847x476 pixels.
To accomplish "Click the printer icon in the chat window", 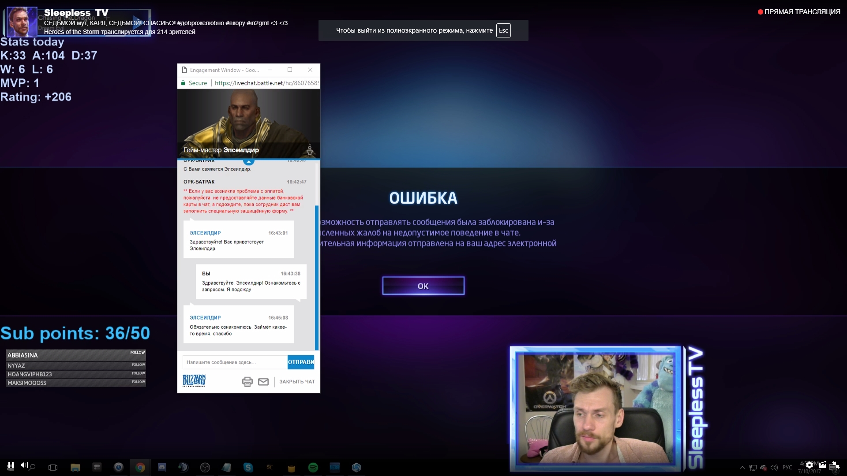I will pyautogui.click(x=247, y=382).
